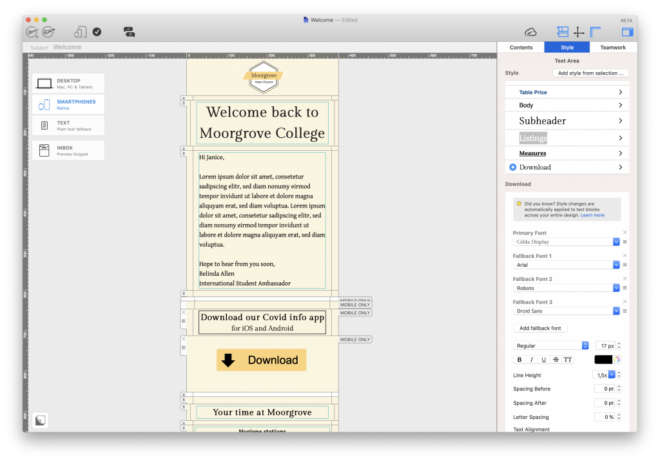Image resolution: width=660 pixels, height=462 pixels.
Task: Toggle the layout blocks outline icon
Action: point(562,32)
